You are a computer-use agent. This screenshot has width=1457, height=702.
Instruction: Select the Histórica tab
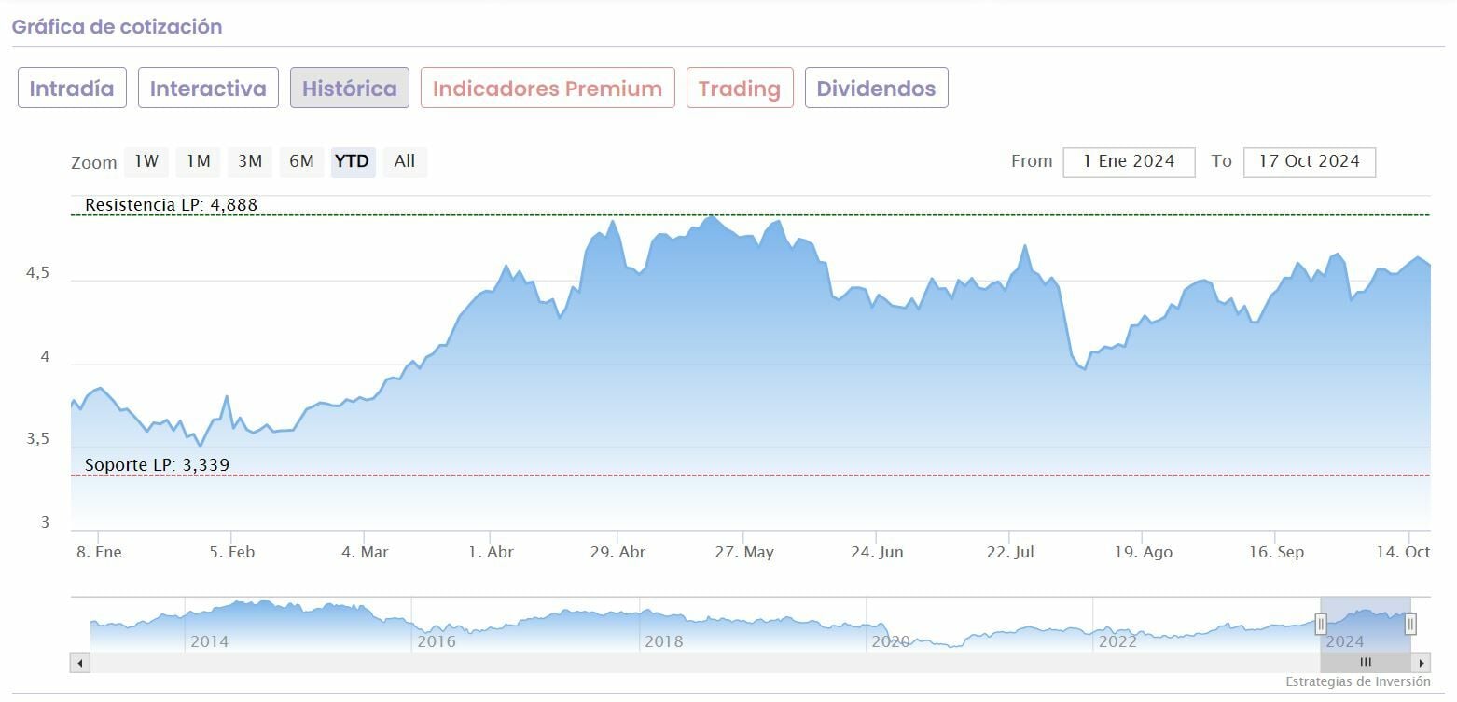point(350,89)
